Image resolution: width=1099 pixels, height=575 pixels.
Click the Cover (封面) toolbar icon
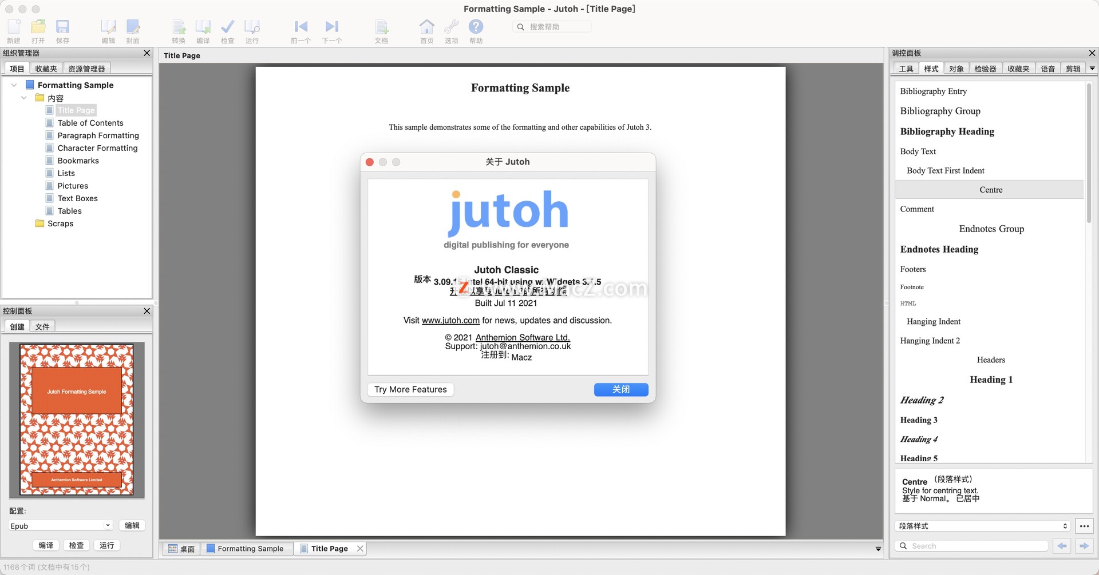[x=133, y=26]
